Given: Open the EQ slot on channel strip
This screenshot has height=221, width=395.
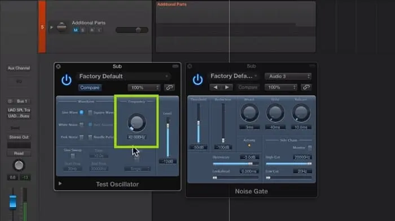Looking at the screenshot, I should point(19,82).
